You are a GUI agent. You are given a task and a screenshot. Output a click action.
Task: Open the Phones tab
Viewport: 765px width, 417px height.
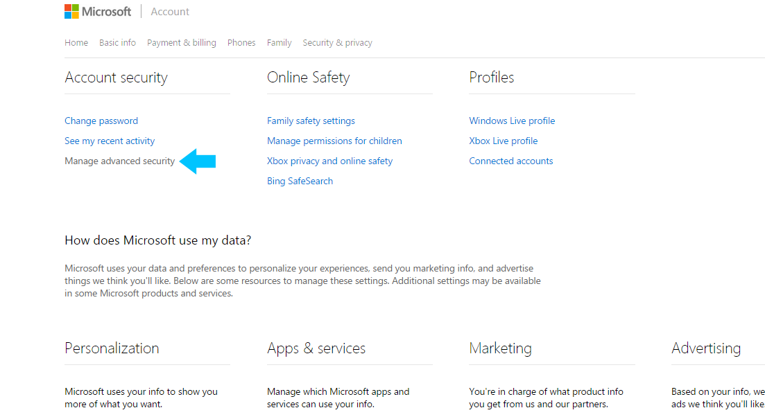point(241,43)
